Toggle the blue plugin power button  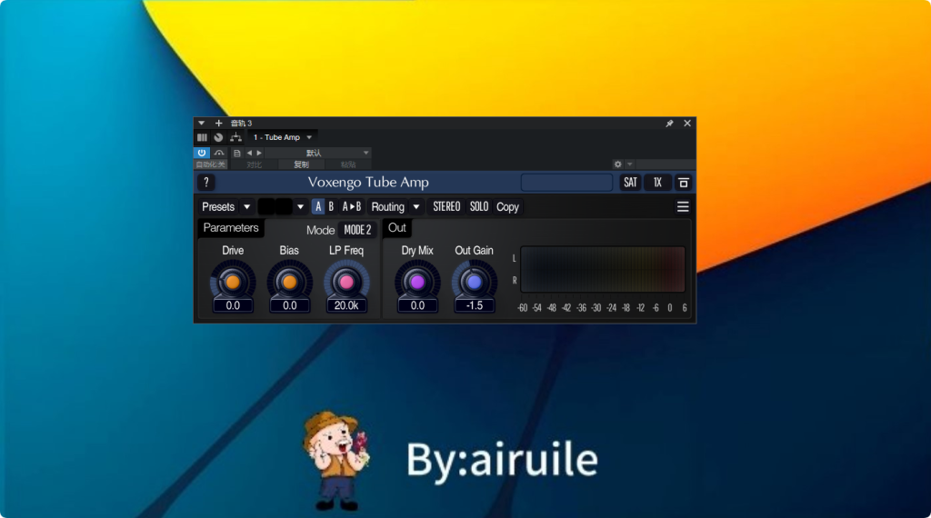pos(202,153)
